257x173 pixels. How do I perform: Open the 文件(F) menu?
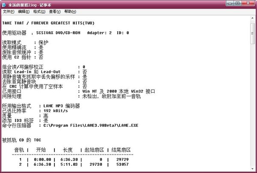coord(9,12)
